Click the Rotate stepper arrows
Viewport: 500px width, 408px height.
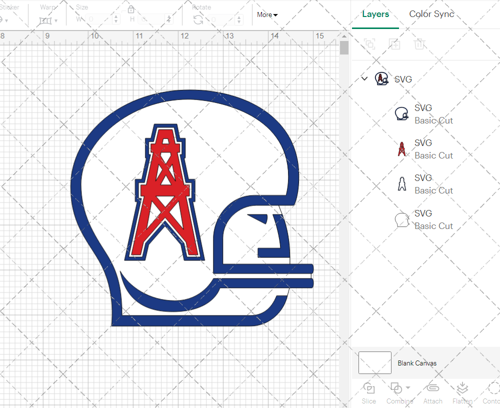pyautogui.click(x=239, y=20)
